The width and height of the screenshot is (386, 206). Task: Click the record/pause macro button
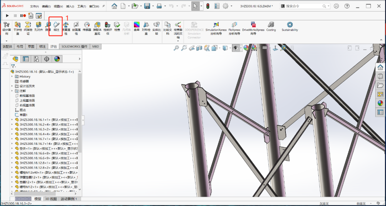pyautogui.click(x=23, y=16)
